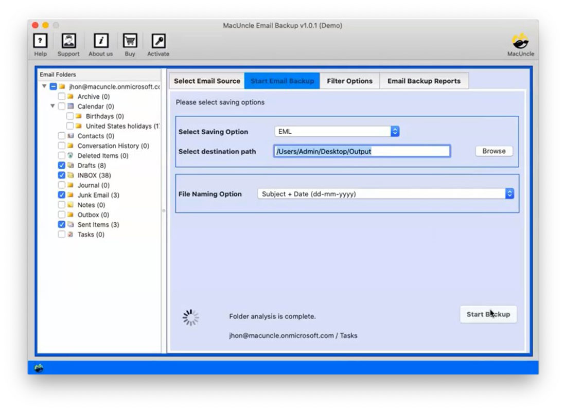Click the 'jhon@macuncle.onmicrosoft.com / Tasks' status text
The width and height of the screenshot is (564, 411).
[293, 335]
